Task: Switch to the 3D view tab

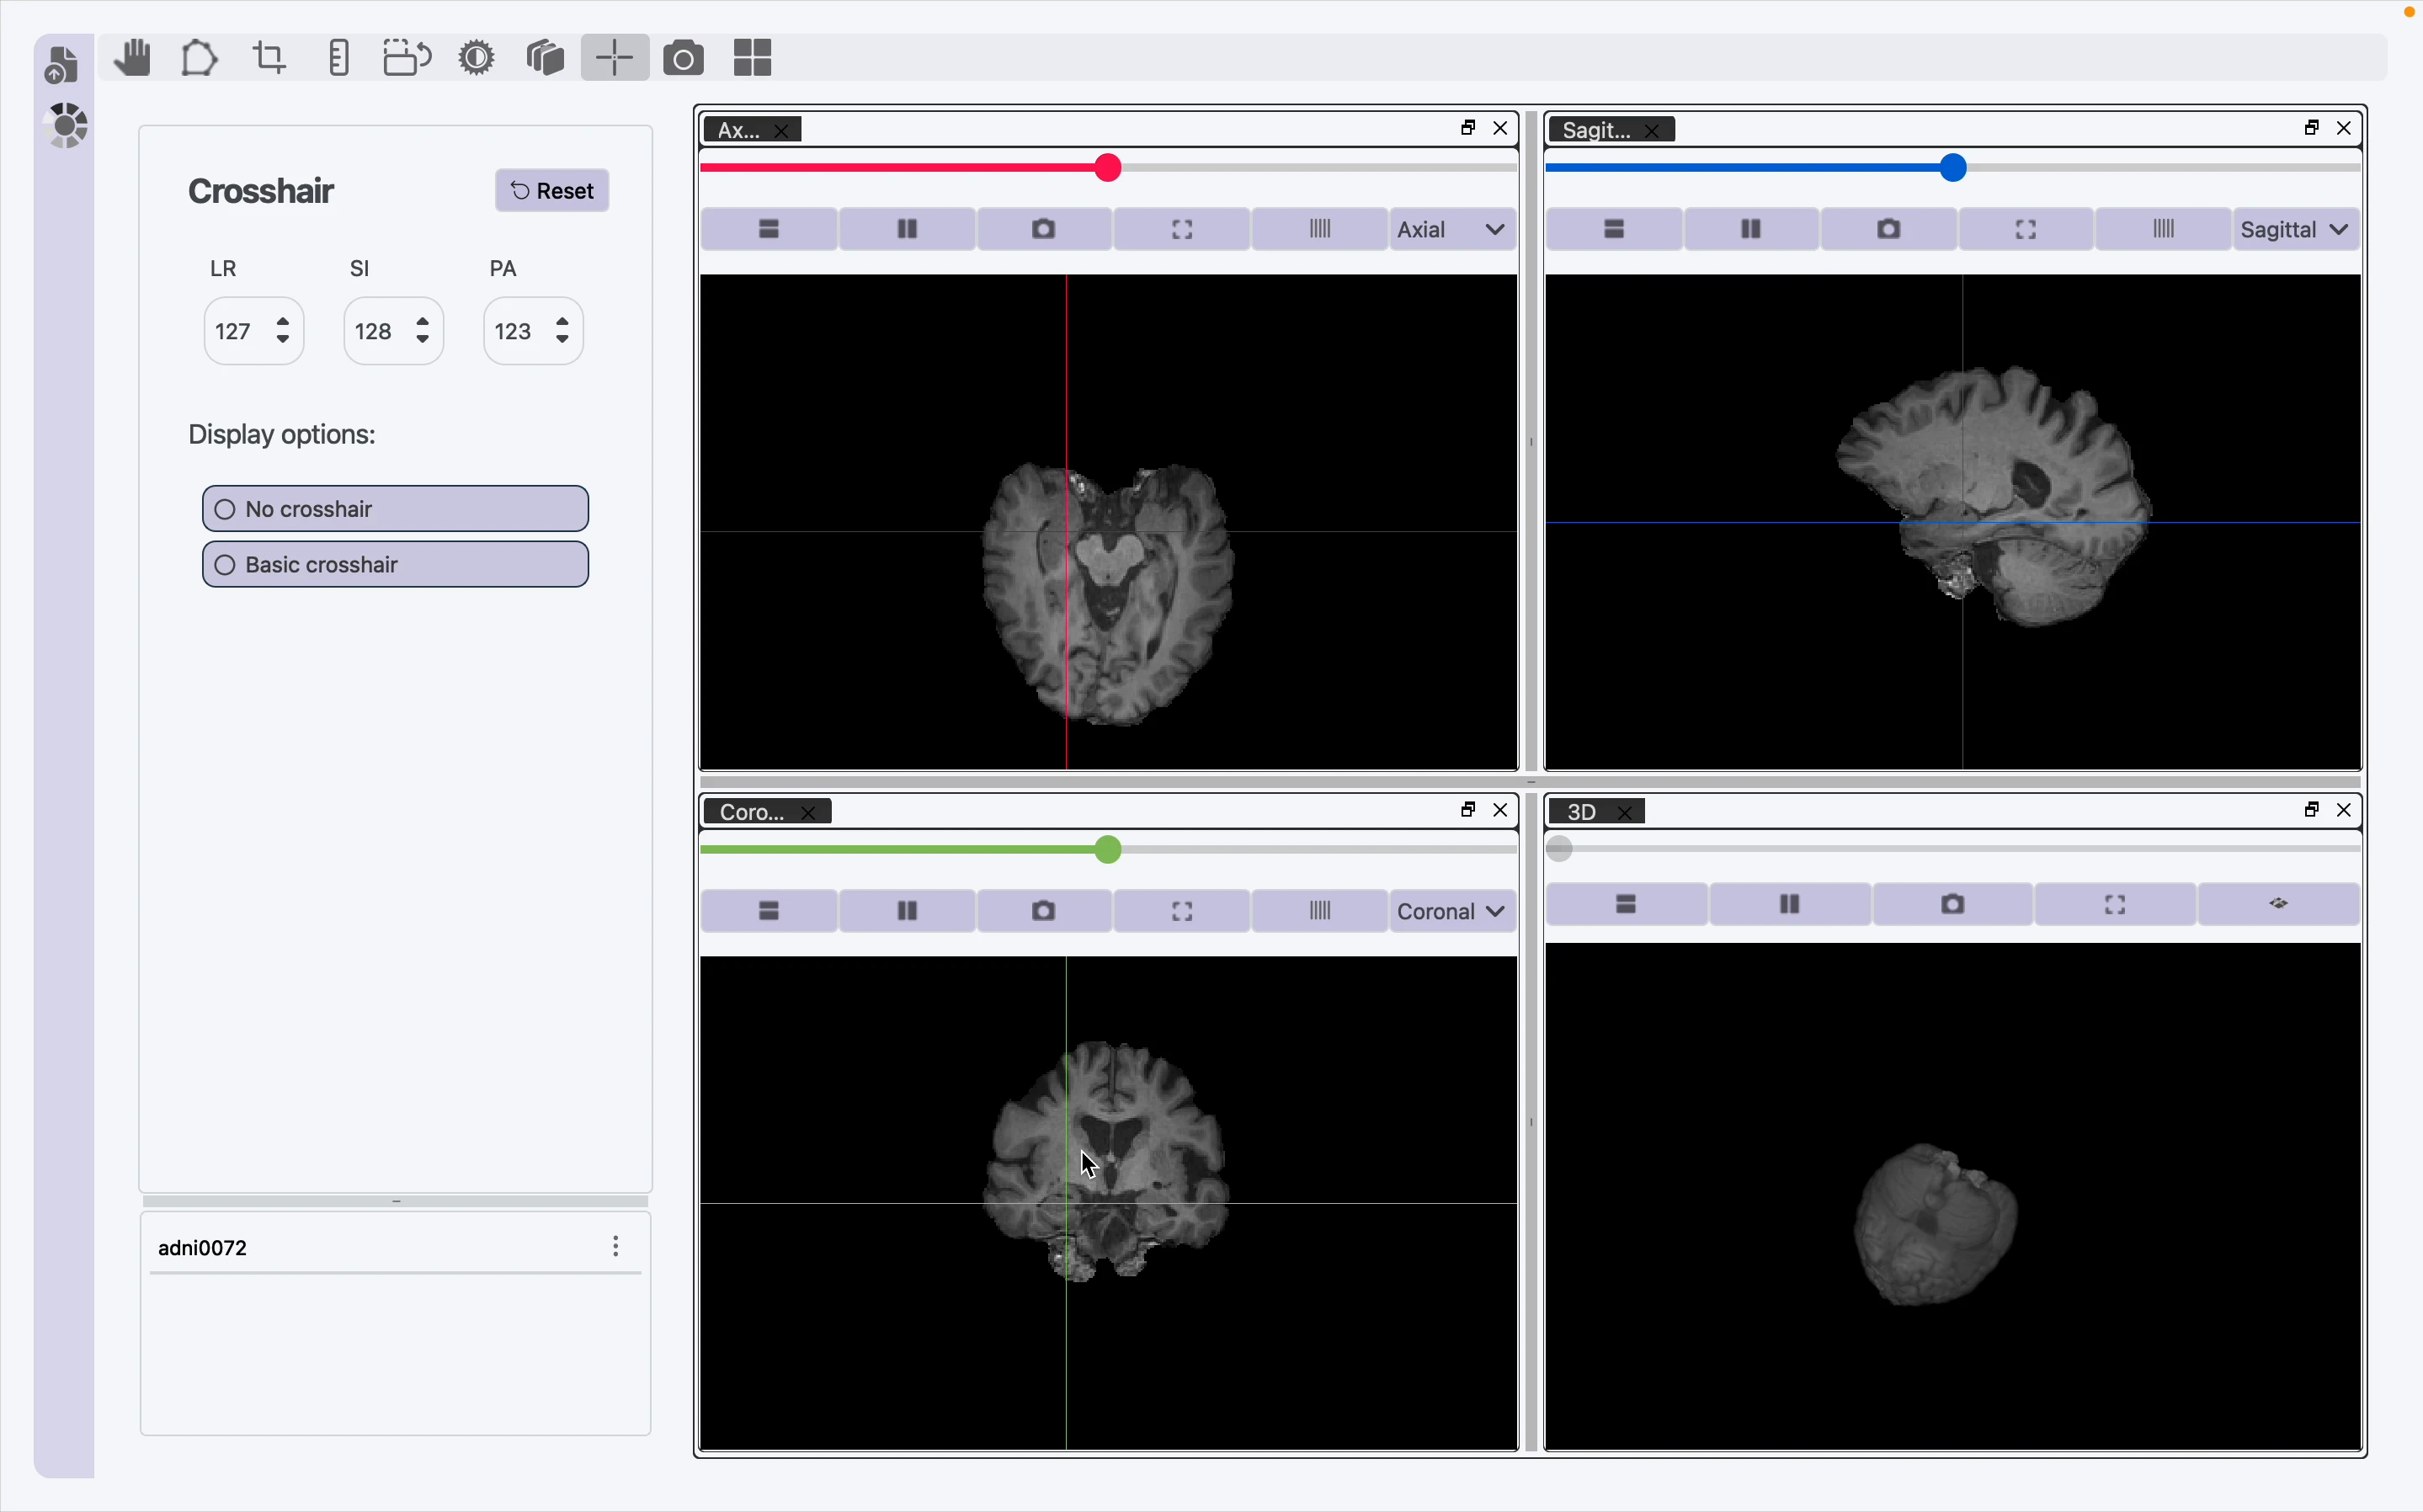Action: tap(1581, 812)
